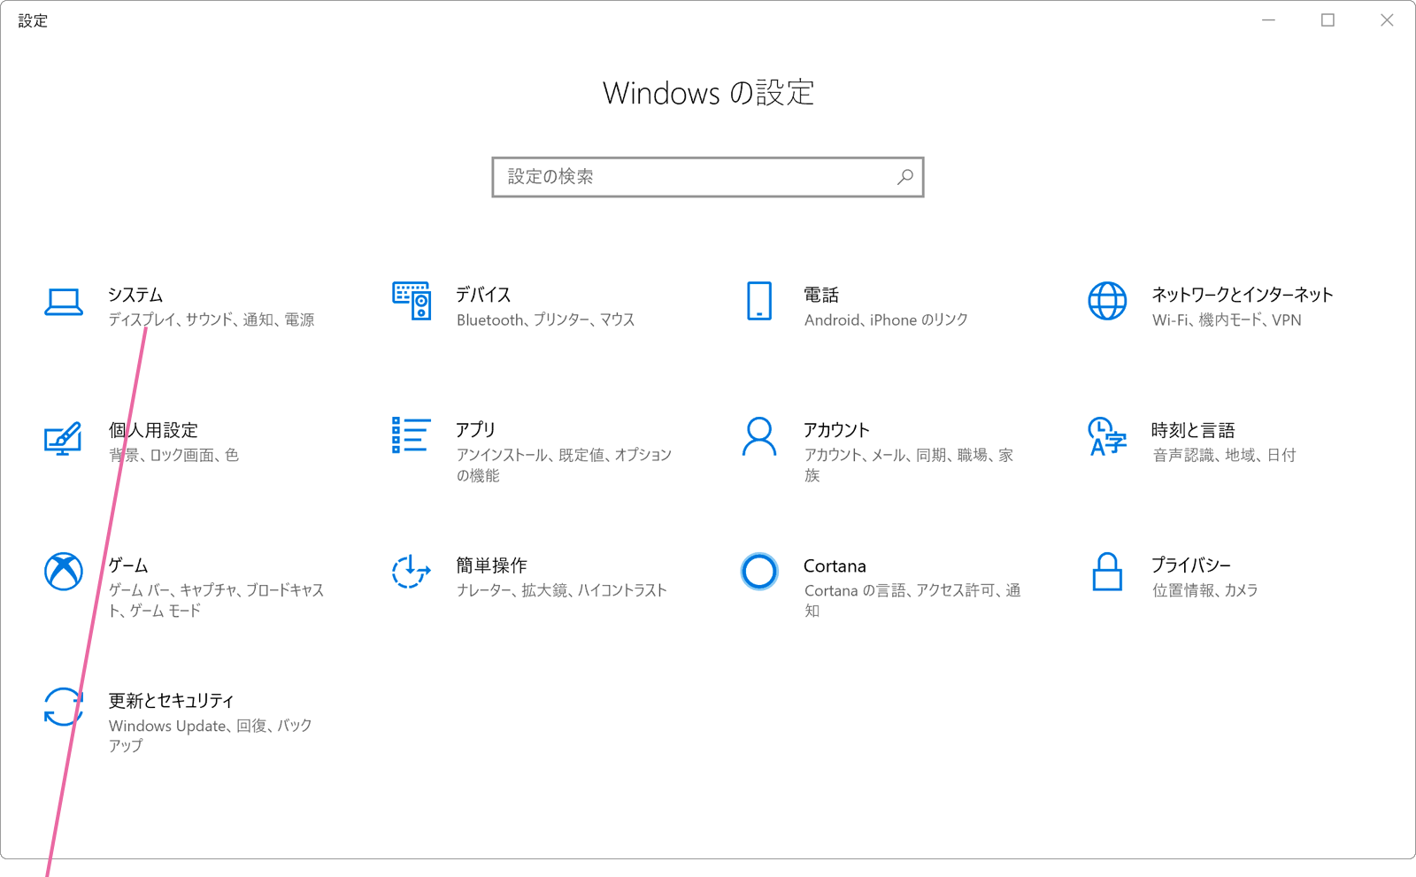Select the 更新とセキュリティ category title
This screenshot has width=1416, height=877.
pyautogui.click(x=171, y=701)
